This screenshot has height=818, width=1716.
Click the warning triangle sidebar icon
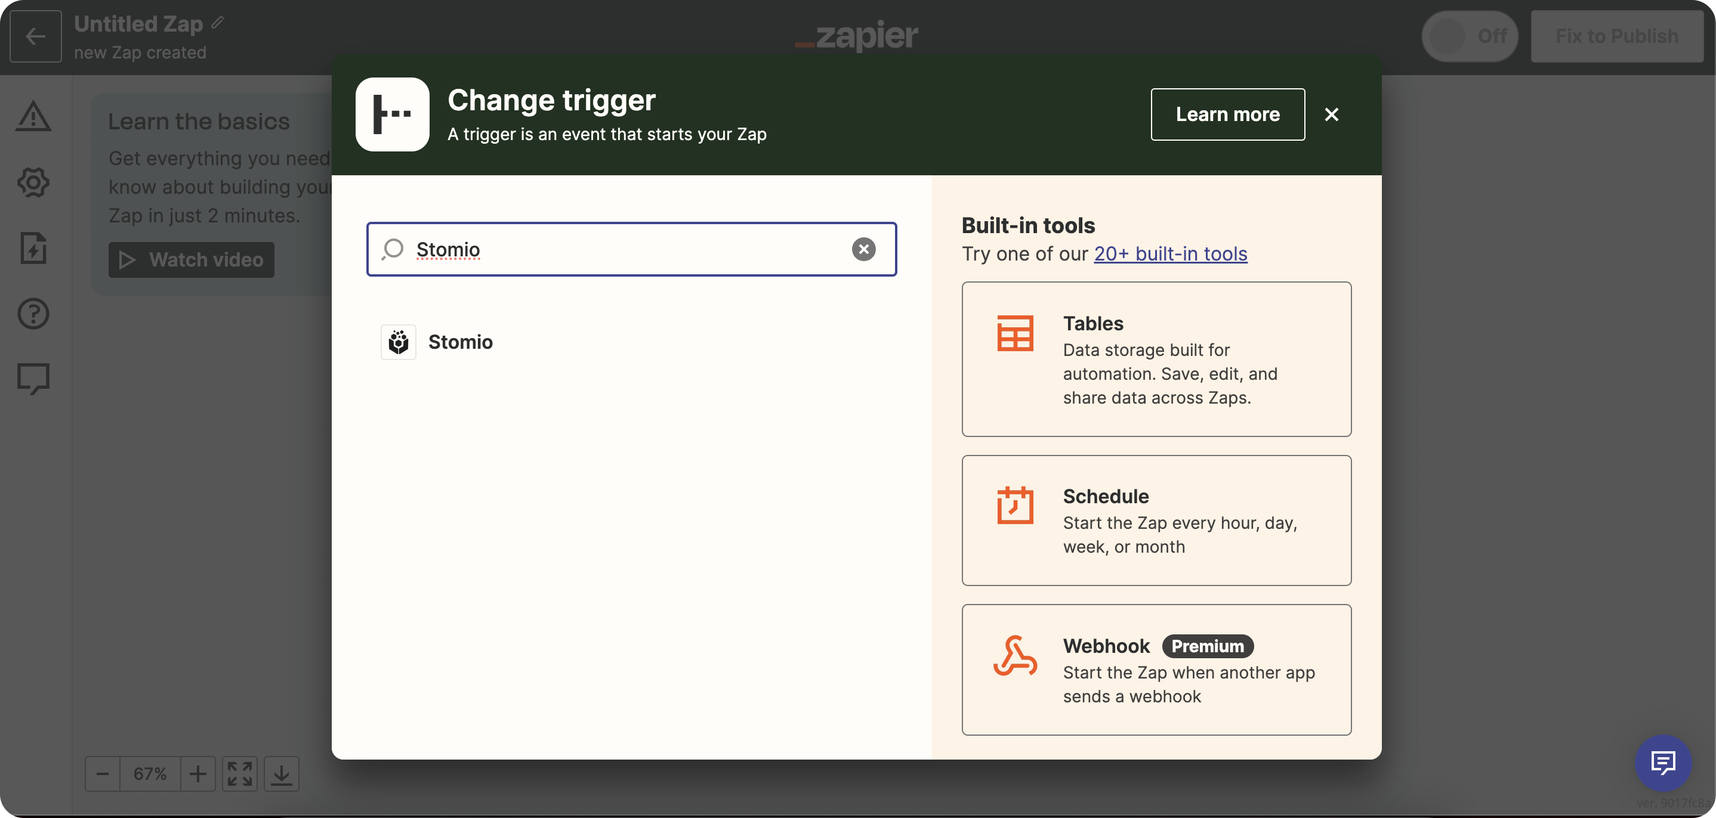[x=33, y=116]
